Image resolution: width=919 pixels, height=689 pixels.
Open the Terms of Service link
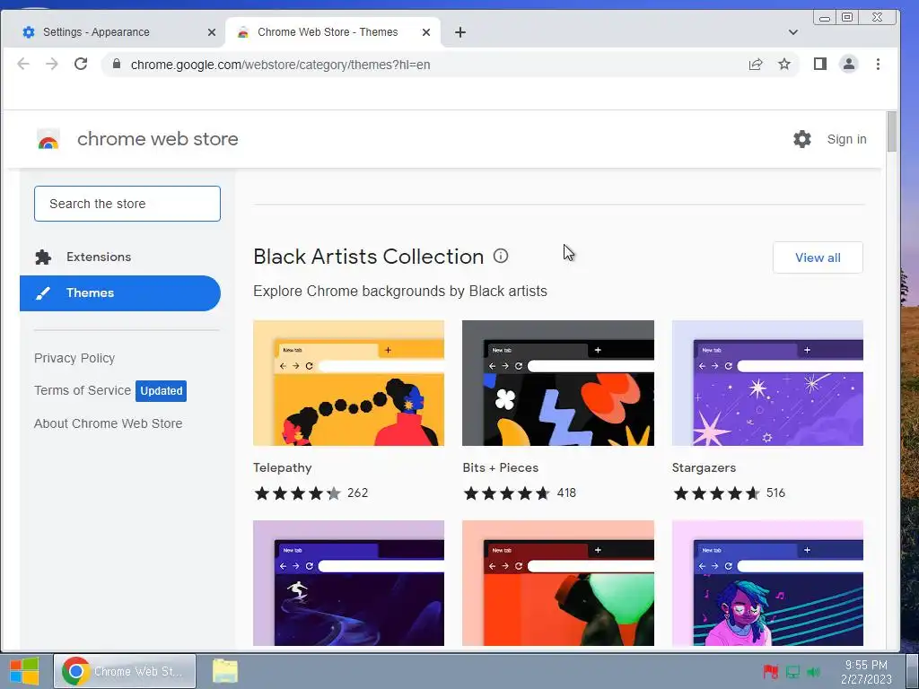point(83,390)
